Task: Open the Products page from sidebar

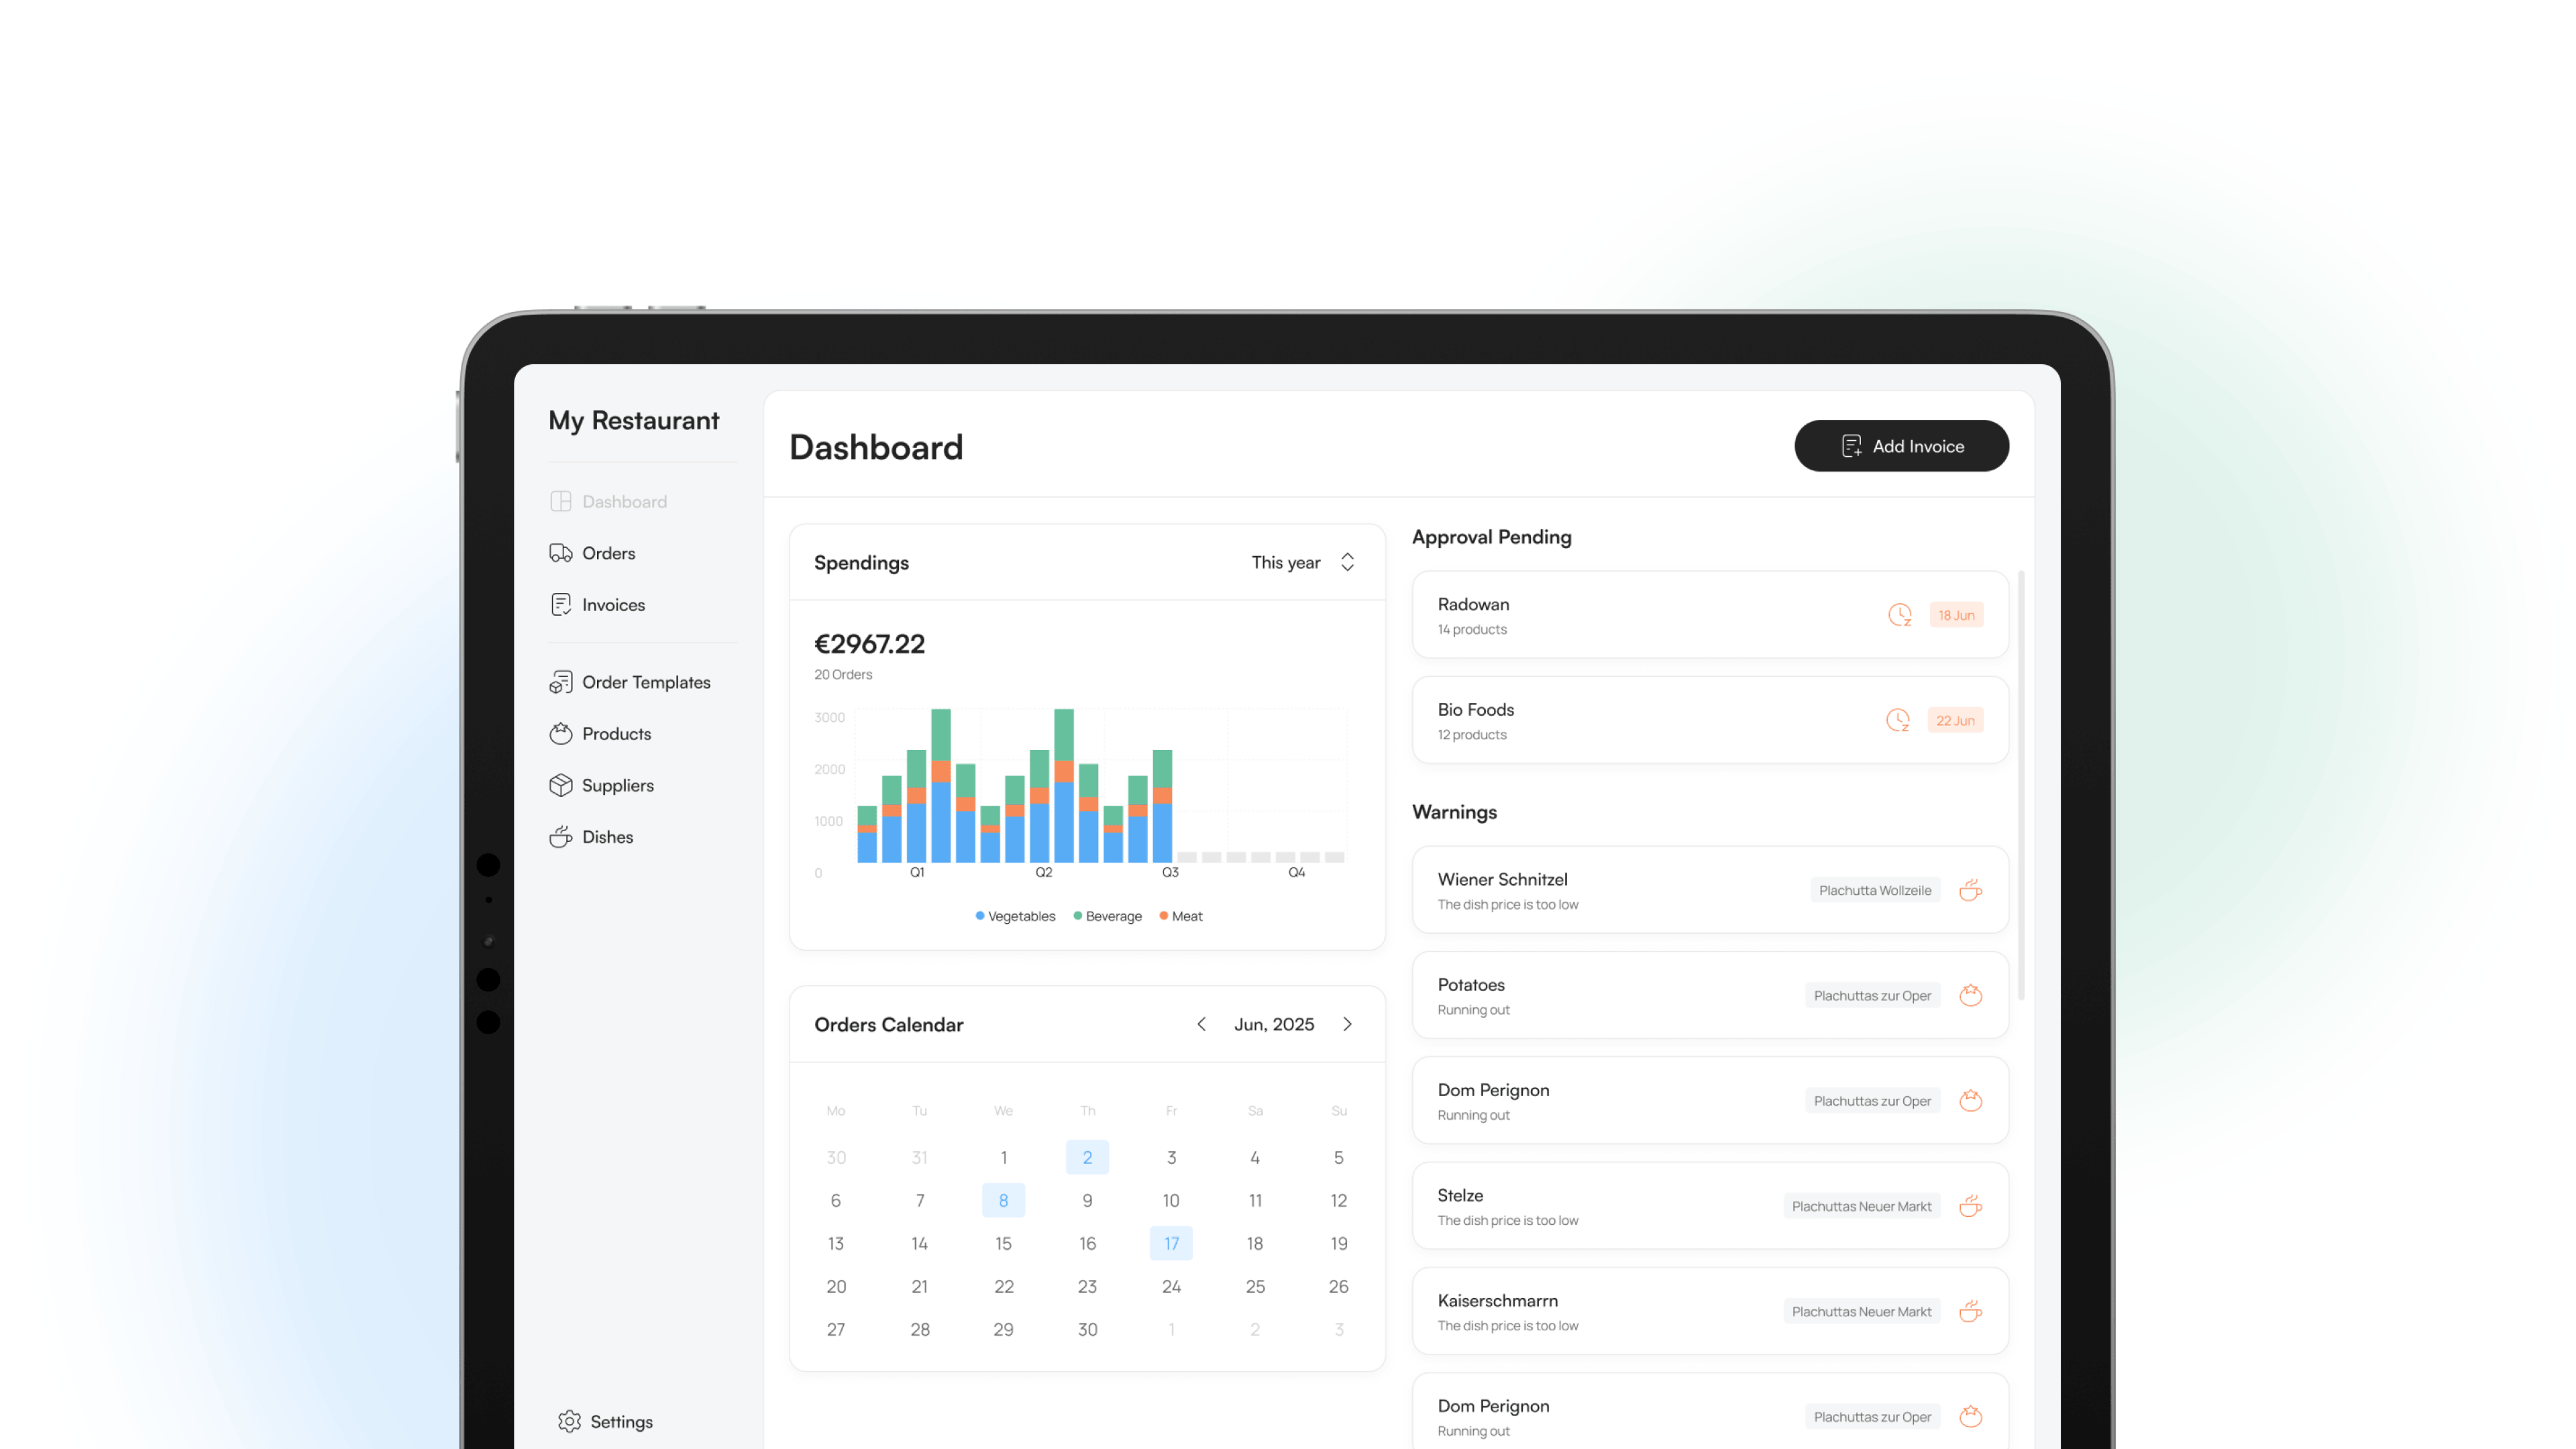Action: coord(600,733)
